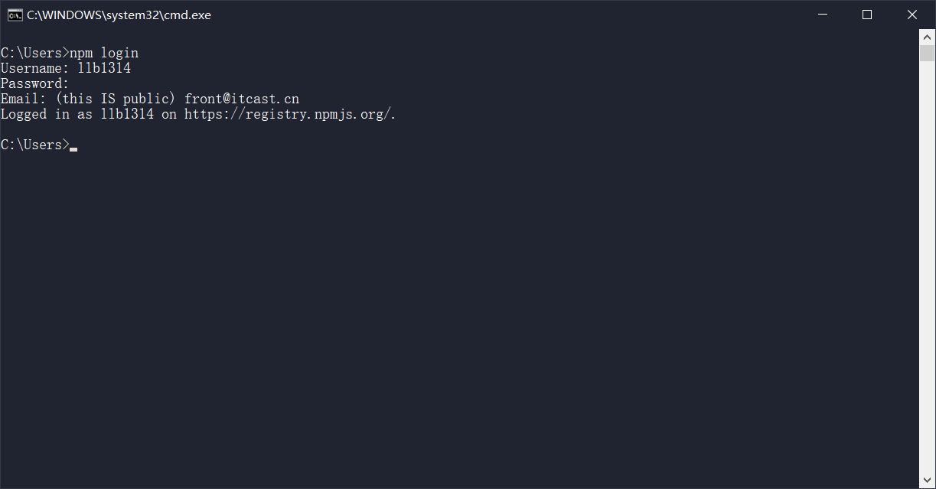Image resolution: width=936 pixels, height=489 pixels.
Task: Click the typed 'npm login' command
Action: (104, 53)
